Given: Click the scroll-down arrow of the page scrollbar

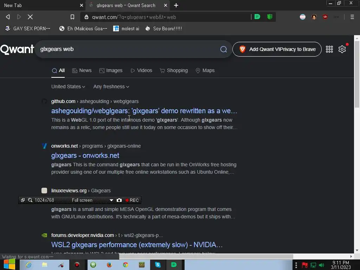Looking at the screenshot, I should click(x=357, y=250).
